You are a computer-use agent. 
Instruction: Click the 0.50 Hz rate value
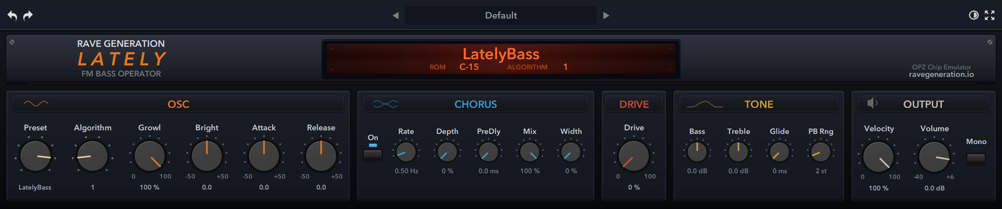point(406,171)
